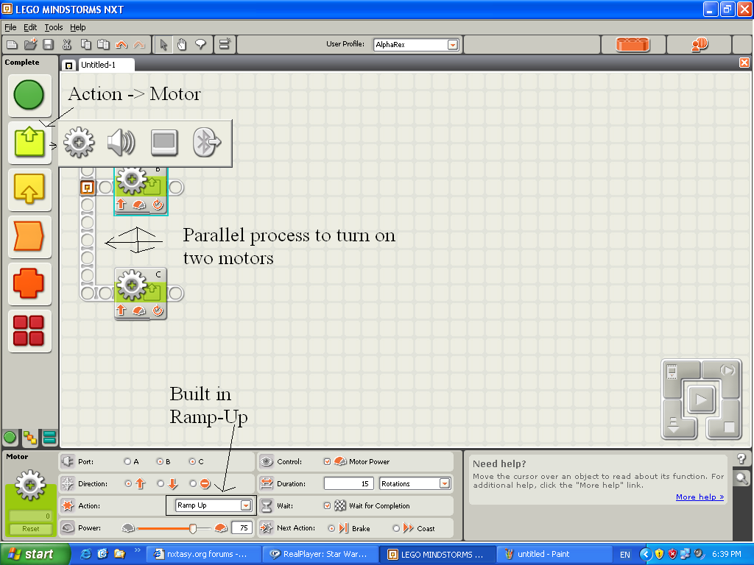Open the orange LEGO brick Robo Center
Image resolution: width=754 pixels, height=565 pixels.
[633, 45]
